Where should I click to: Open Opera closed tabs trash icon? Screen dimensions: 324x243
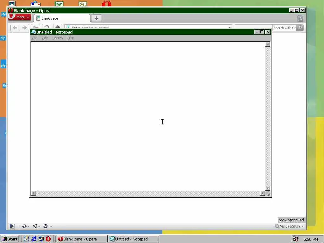tap(300, 19)
